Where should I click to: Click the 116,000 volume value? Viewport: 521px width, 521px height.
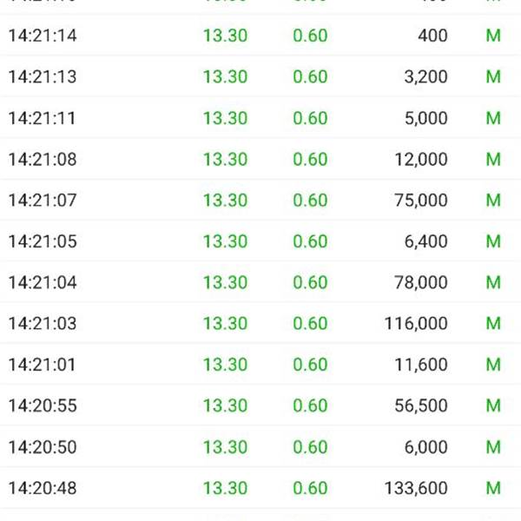(416, 323)
